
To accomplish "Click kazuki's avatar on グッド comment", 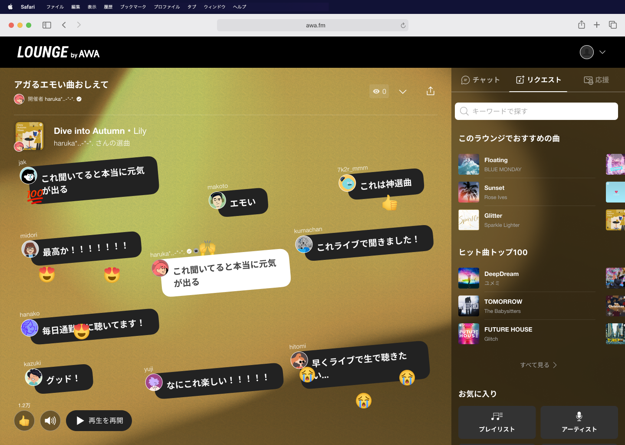I will [x=33, y=377].
